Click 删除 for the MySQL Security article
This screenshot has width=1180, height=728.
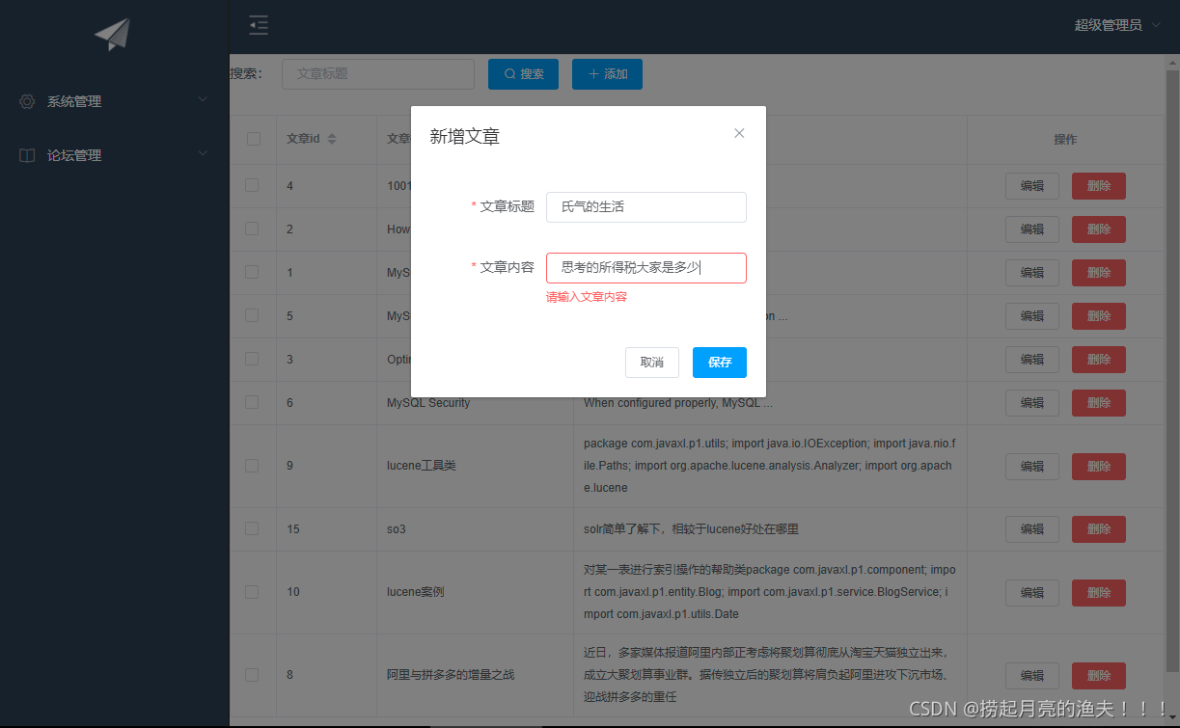point(1098,402)
